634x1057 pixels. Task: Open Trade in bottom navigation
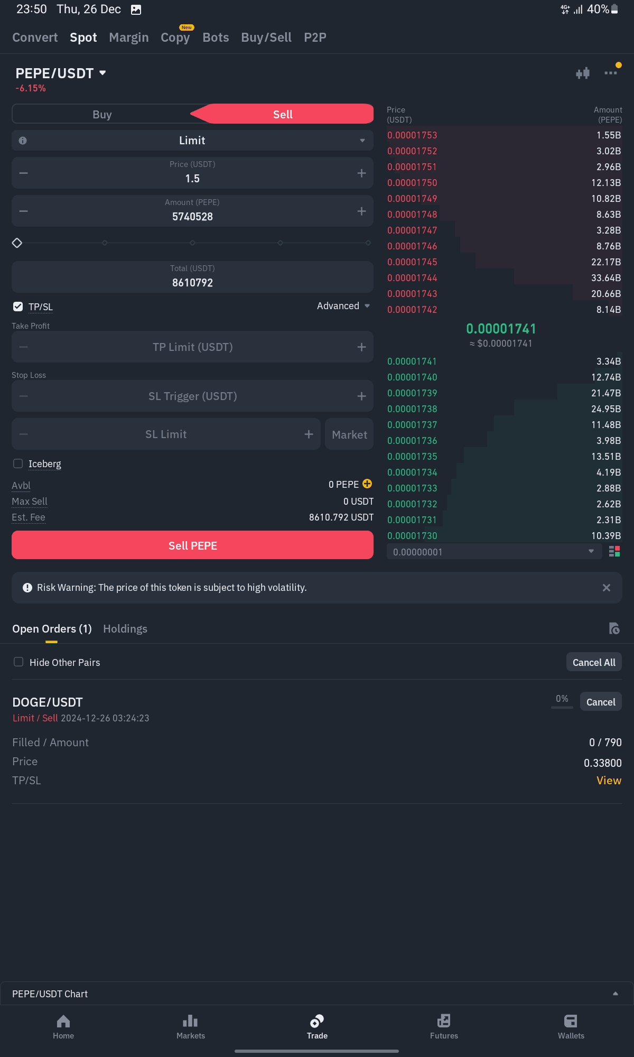[317, 1027]
